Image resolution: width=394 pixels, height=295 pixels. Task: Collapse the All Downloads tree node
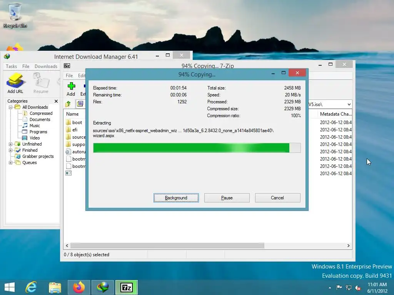coord(10,107)
